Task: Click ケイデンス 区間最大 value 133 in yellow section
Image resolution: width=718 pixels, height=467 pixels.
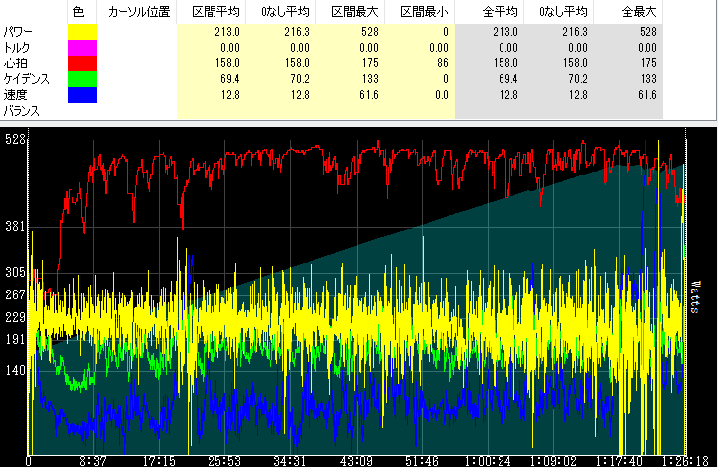Action: pos(370,79)
